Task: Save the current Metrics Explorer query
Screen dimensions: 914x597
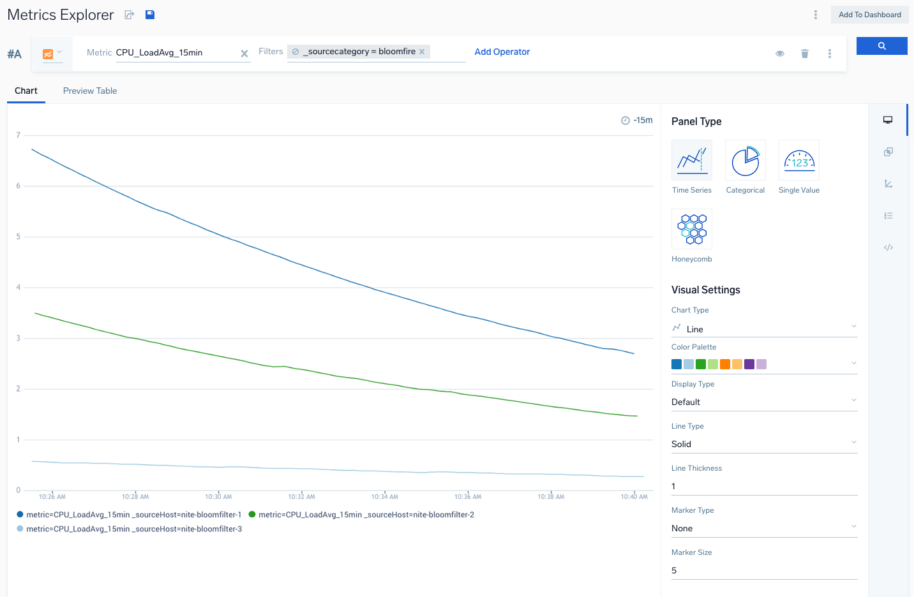Action: click(150, 14)
